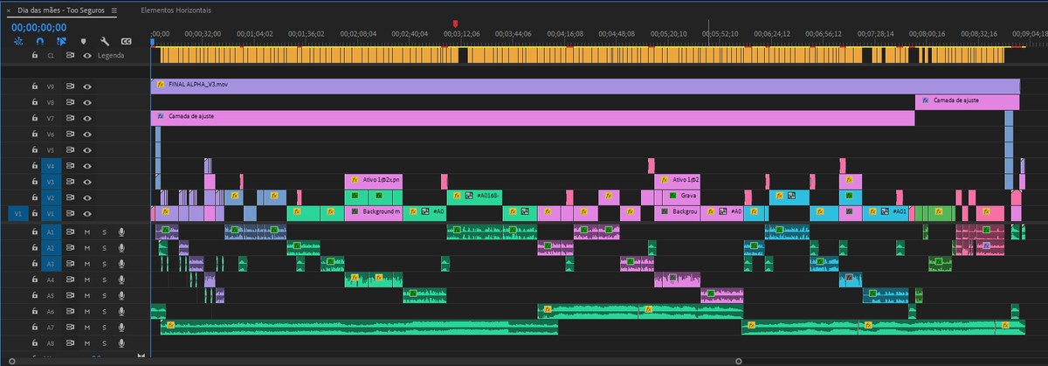Viewport: 1048px width, 366px height.
Task: Toggle sync lock on track A2
Action: point(71,248)
